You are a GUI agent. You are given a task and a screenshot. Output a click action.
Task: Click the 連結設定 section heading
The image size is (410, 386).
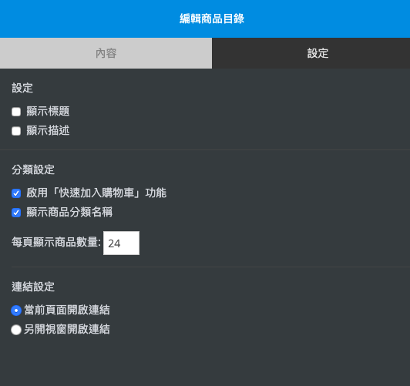[x=33, y=287]
